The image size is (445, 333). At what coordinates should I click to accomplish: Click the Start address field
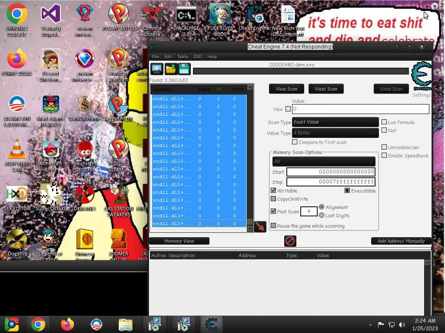click(x=331, y=172)
